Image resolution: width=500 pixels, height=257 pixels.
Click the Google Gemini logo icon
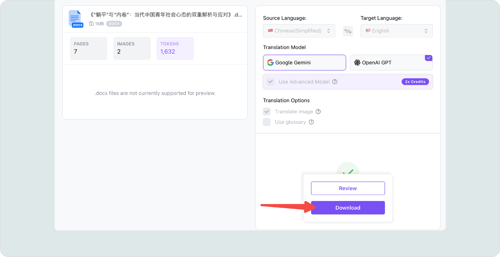tap(270, 62)
